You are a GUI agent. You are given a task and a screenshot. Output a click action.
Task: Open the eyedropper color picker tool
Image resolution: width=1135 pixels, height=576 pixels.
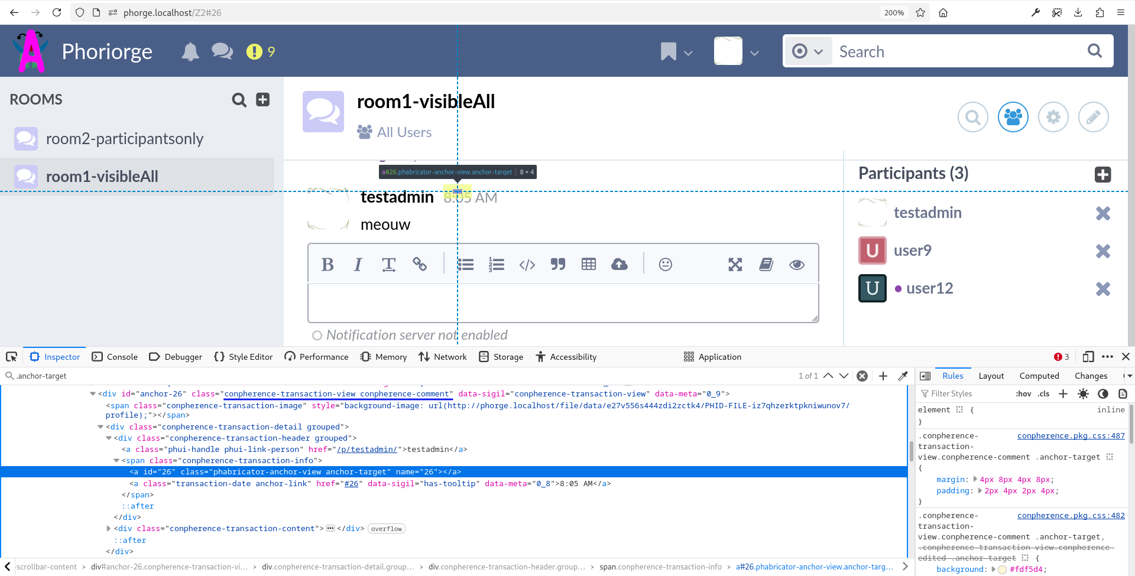pyautogui.click(x=903, y=376)
